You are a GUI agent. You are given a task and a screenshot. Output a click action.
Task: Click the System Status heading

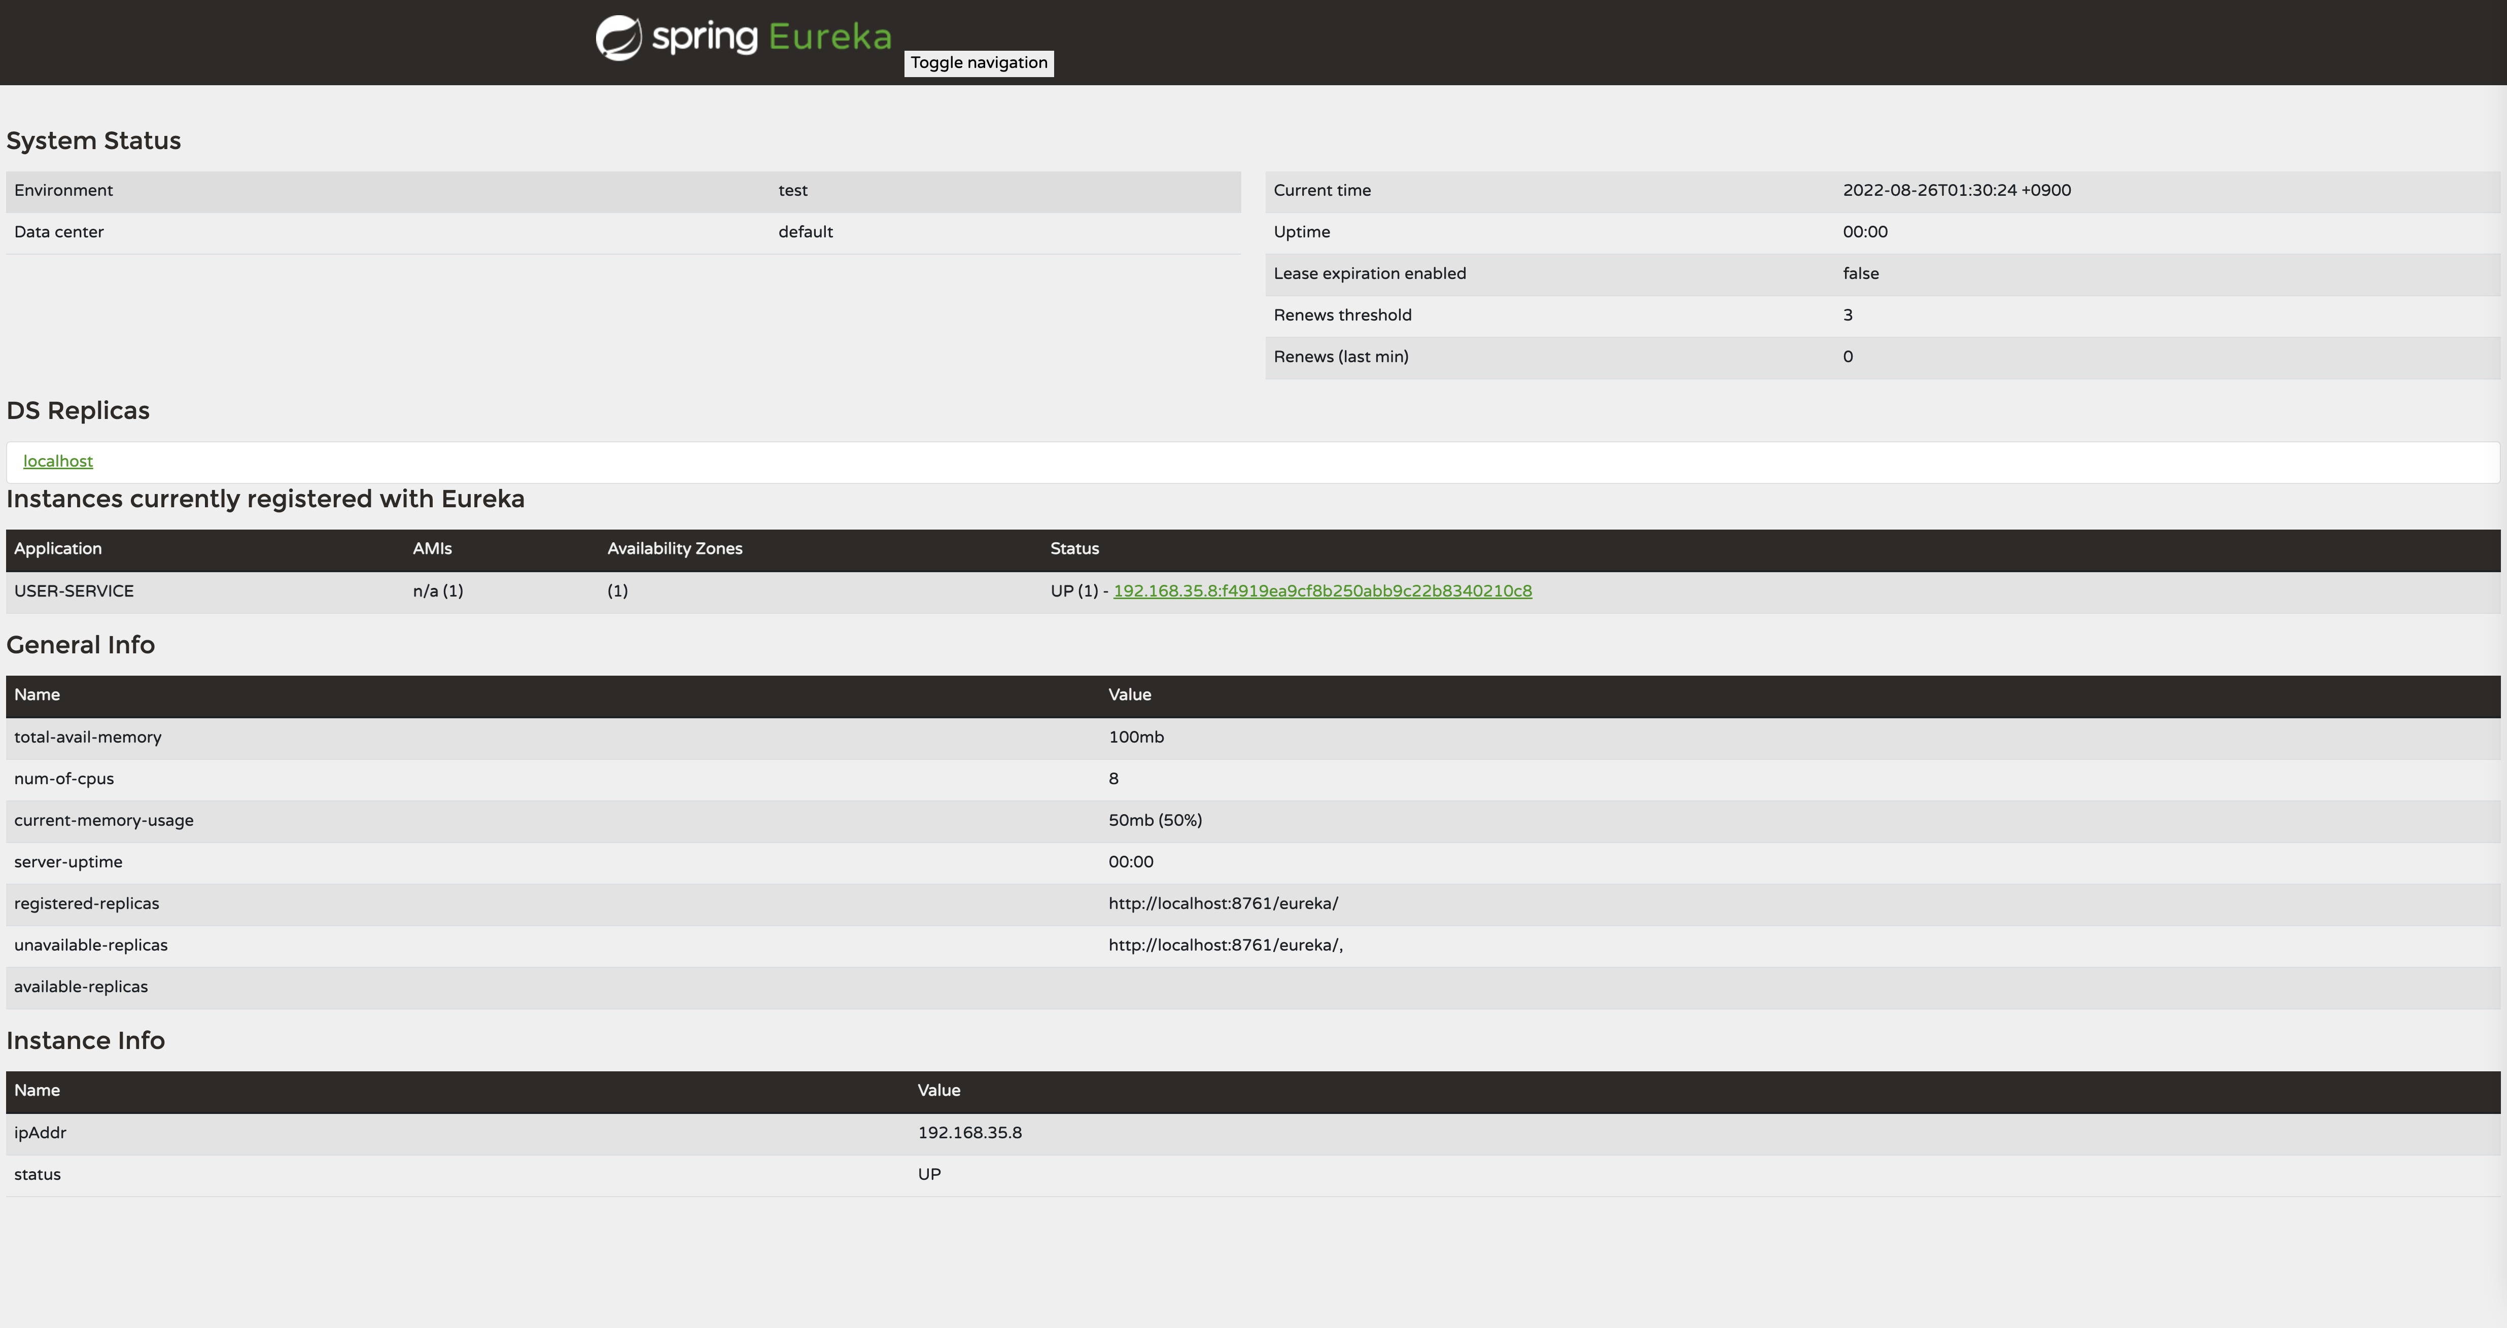pos(93,141)
